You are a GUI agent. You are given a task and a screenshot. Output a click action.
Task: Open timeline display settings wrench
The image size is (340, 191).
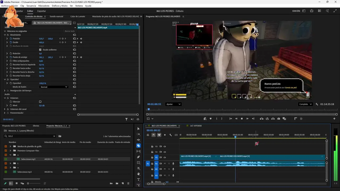[171, 135]
